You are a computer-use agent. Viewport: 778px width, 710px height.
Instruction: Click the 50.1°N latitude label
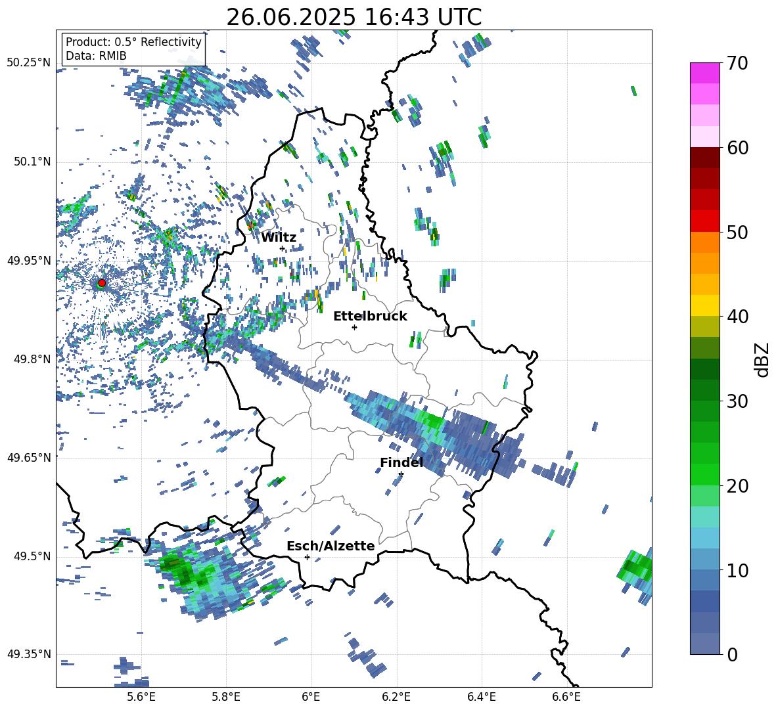(x=32, y=162)
